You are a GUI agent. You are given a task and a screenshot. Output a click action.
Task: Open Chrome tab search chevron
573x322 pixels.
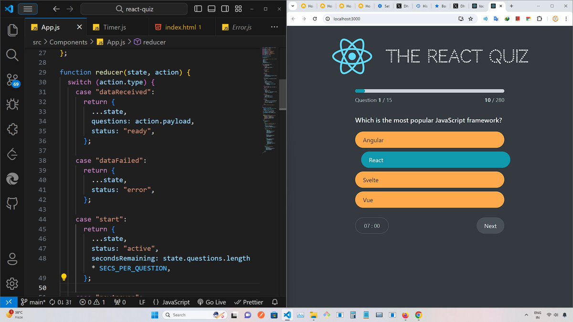(292, 6)
